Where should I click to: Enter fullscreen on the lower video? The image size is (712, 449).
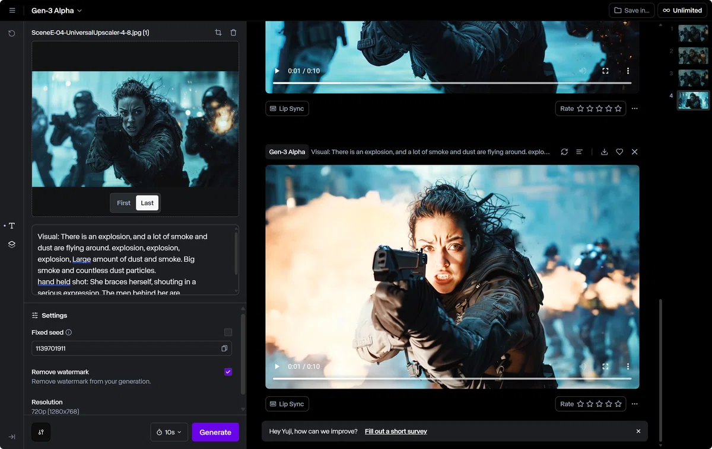[x=605, y=366]
